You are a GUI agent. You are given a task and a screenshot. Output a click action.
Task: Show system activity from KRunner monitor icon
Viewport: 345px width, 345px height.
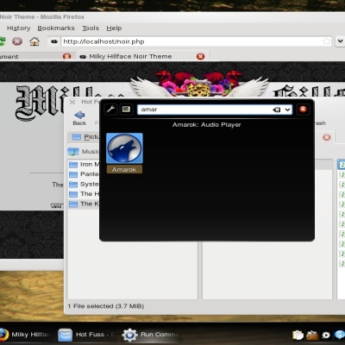coord(126,110)
